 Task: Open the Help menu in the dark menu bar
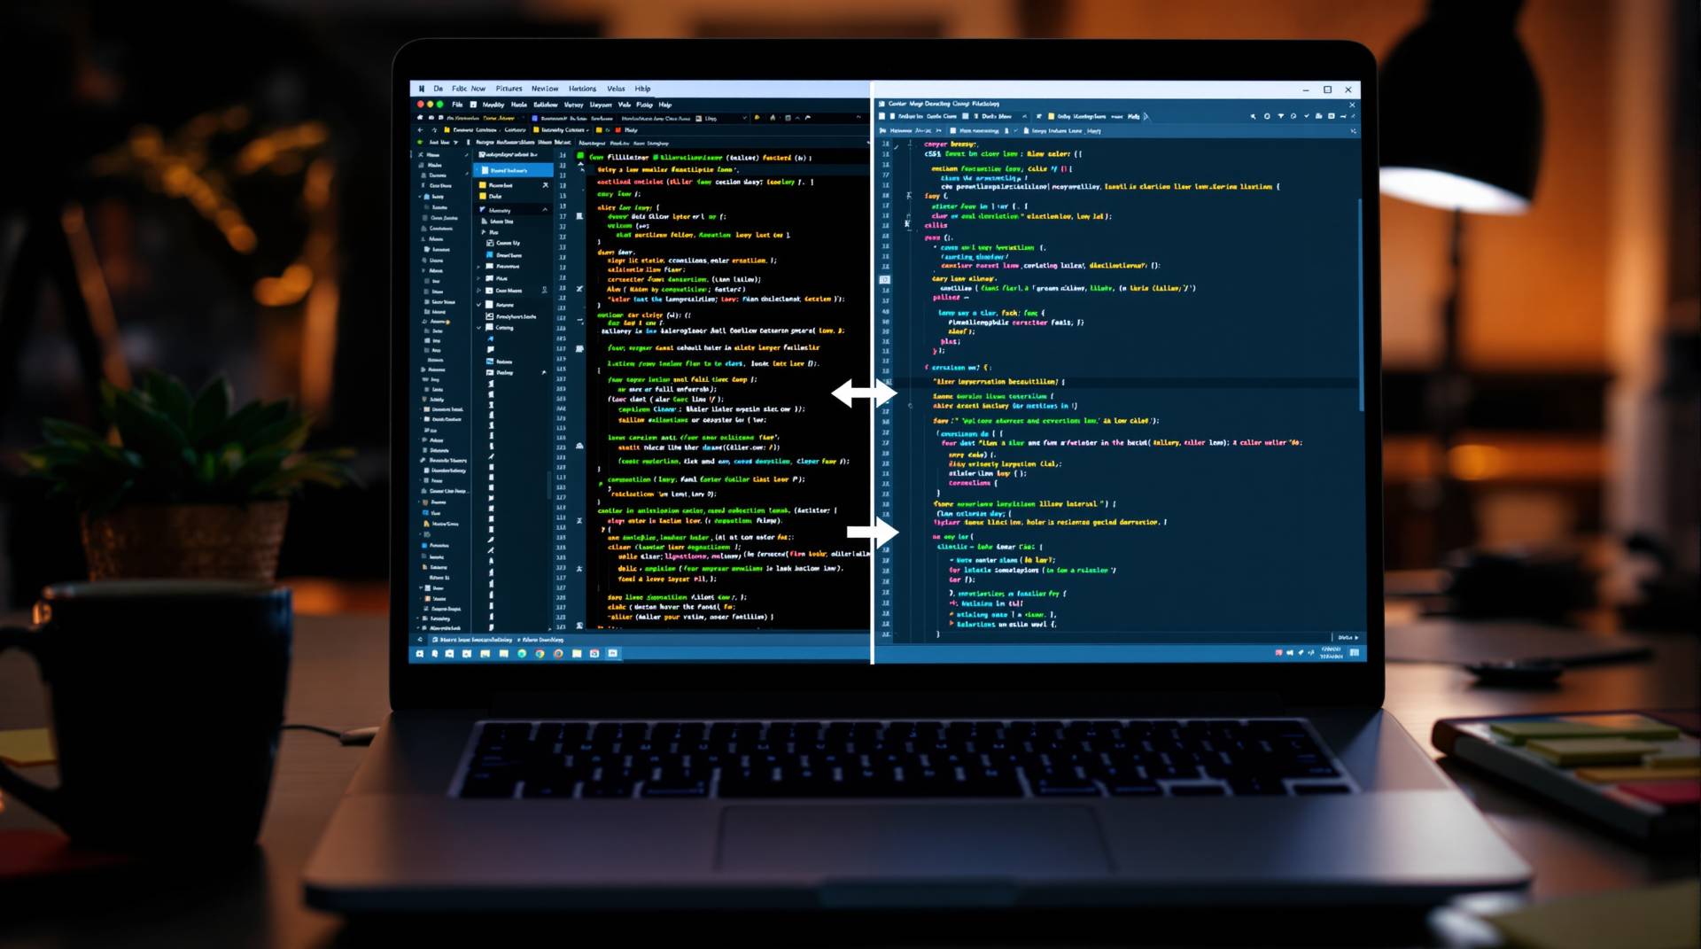665,105
